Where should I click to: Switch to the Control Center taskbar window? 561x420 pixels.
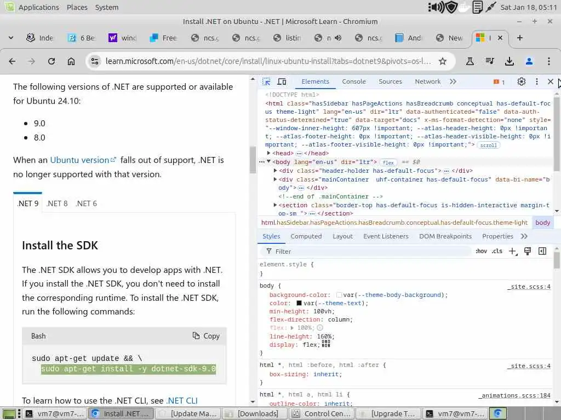[x=321, y=414]
